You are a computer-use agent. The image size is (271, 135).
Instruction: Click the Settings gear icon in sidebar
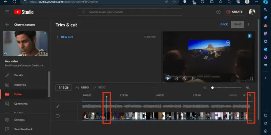(x=7, y=120)
